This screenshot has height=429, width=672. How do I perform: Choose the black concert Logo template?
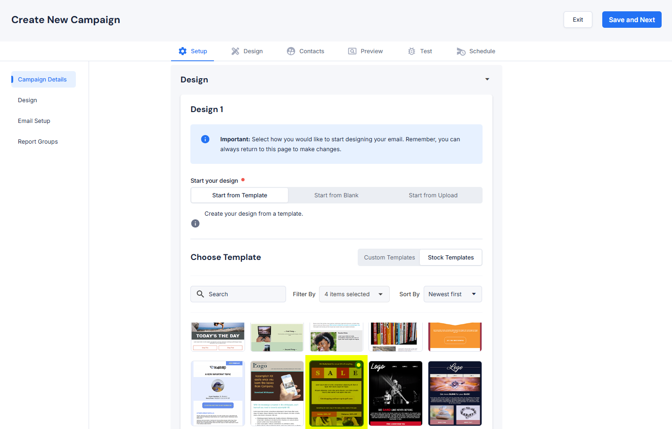[x=395, y=393]
